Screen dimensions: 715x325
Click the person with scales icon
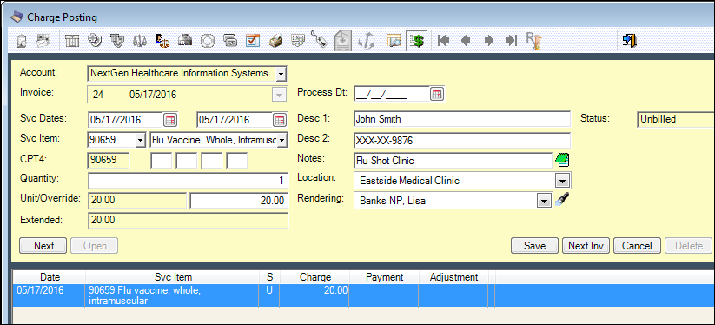162,41
